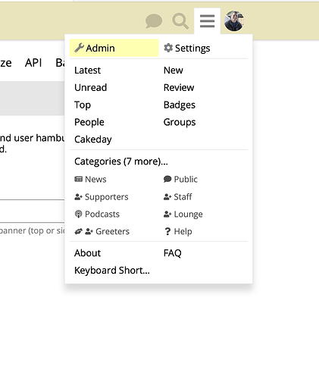
Task: Open the Podcasts category
Action: point(97,215)
